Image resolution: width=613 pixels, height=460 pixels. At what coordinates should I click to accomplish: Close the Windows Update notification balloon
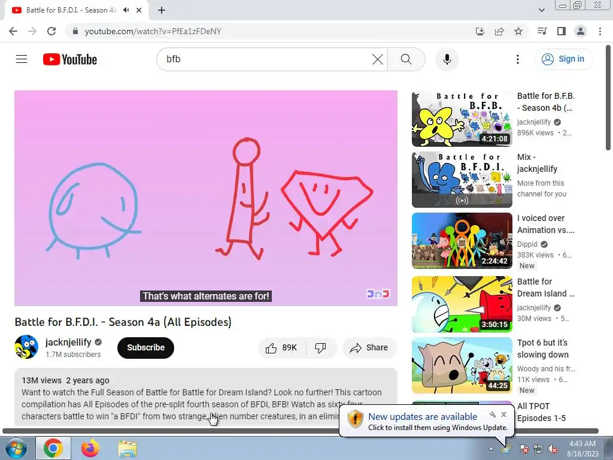pos(503,414)
